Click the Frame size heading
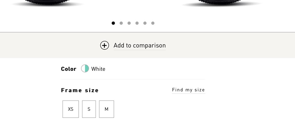 click(x=80, y=90)
